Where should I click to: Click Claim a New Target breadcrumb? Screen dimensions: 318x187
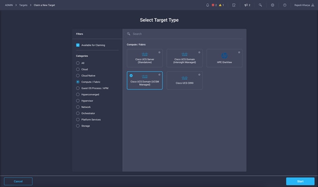(x=44, y=5)
